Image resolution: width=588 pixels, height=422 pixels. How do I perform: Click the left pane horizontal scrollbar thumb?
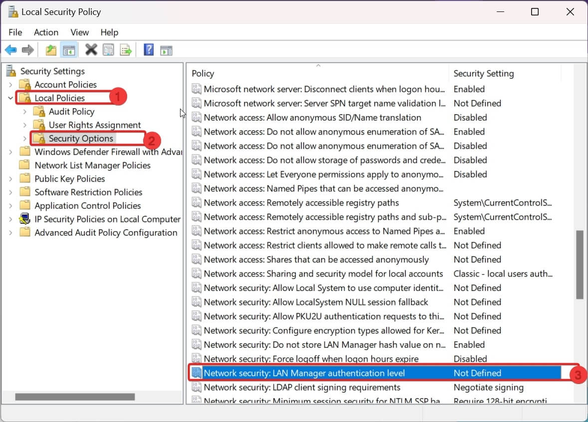pos(75,397)
